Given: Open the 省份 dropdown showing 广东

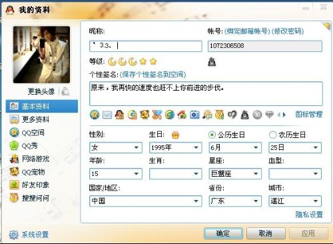Looking at the screenshot, I should pos(235,201).
